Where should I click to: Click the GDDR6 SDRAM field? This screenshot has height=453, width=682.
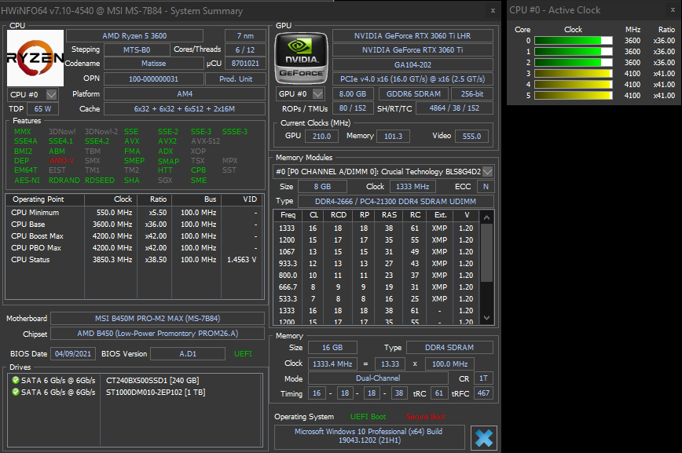pyautogui.click(x=413, y=94)
